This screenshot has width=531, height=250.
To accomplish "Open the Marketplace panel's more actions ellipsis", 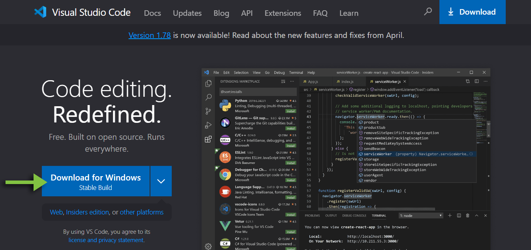I will pos(292,81).
